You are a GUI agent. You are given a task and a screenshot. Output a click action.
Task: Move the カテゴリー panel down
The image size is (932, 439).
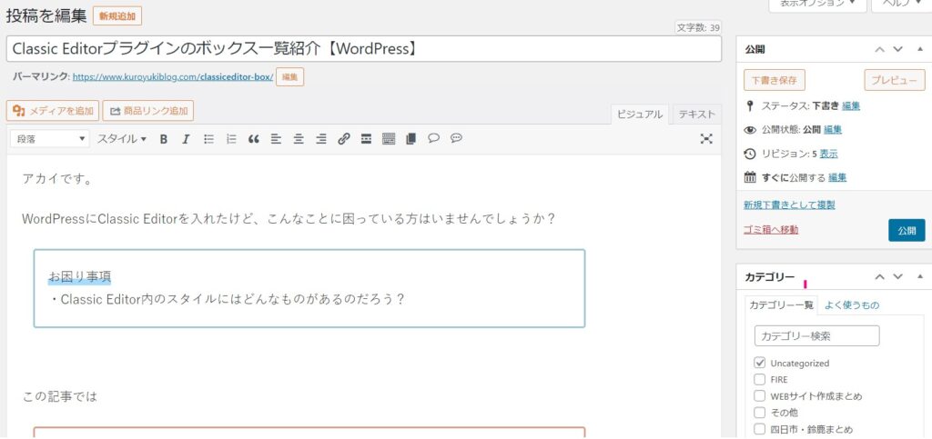[897, 277]
